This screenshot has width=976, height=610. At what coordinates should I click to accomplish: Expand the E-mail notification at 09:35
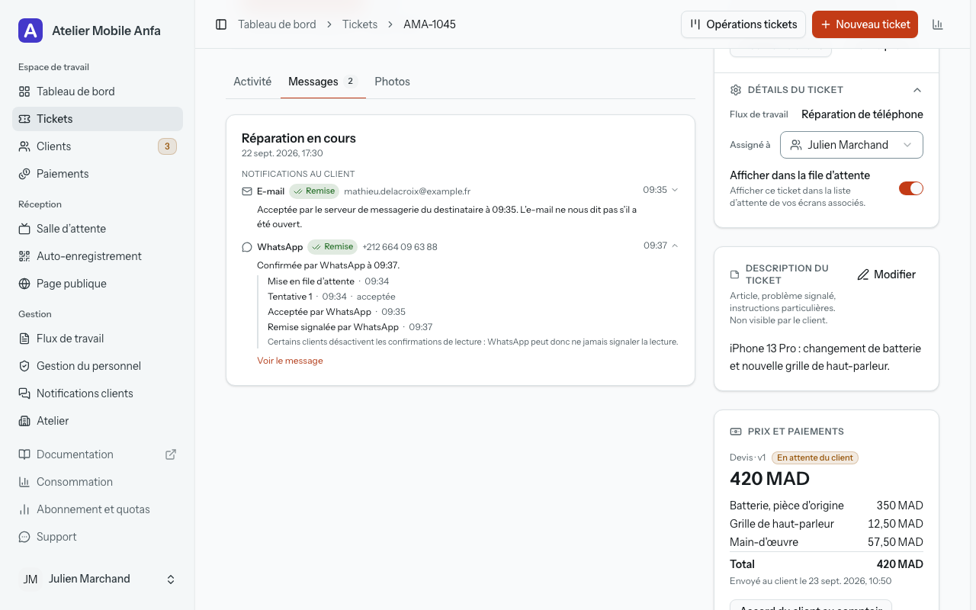point(674,190)
